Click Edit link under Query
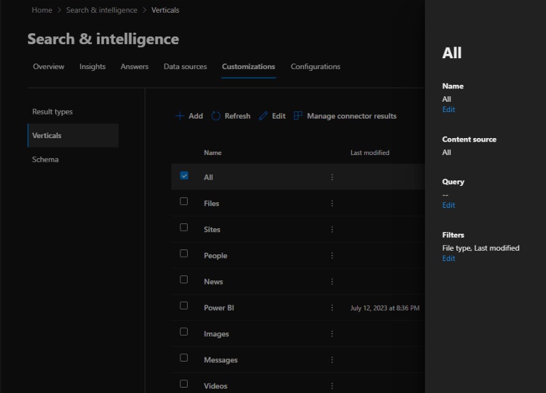This screenshot has width=546, height=393. (449, 205)
